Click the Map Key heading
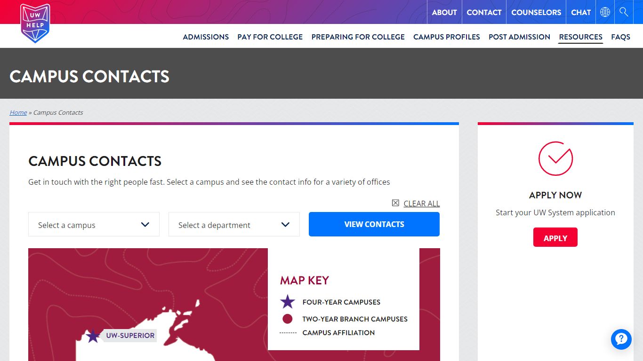 pyautogui.click(x=305, y=281)
